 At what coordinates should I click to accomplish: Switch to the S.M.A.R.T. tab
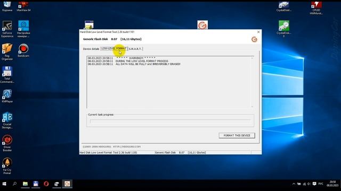[x=135, y=49]
